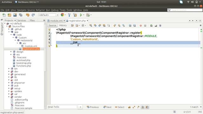
Task: Toggle Whole Words in find bar
Action: (x=134, y=107)
